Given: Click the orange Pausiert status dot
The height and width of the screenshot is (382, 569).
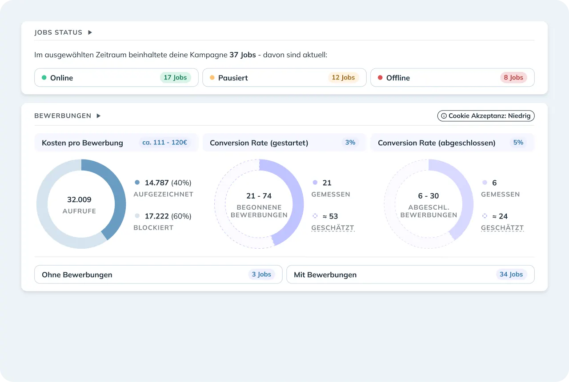Looking at the screenshot, I should coord(212,78).
